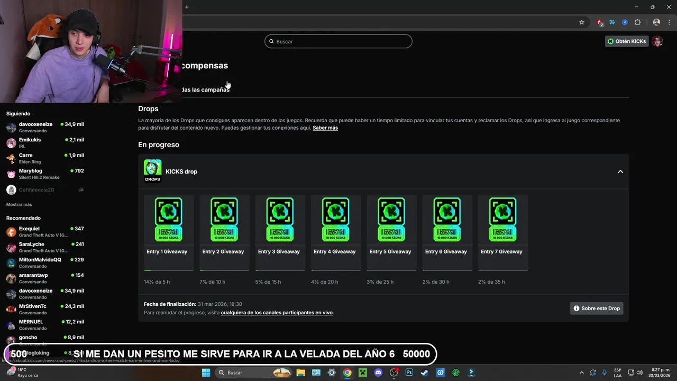Select the Entry 3 Giveaway reward card
The image size is (677, 381).
pos(280,232)
